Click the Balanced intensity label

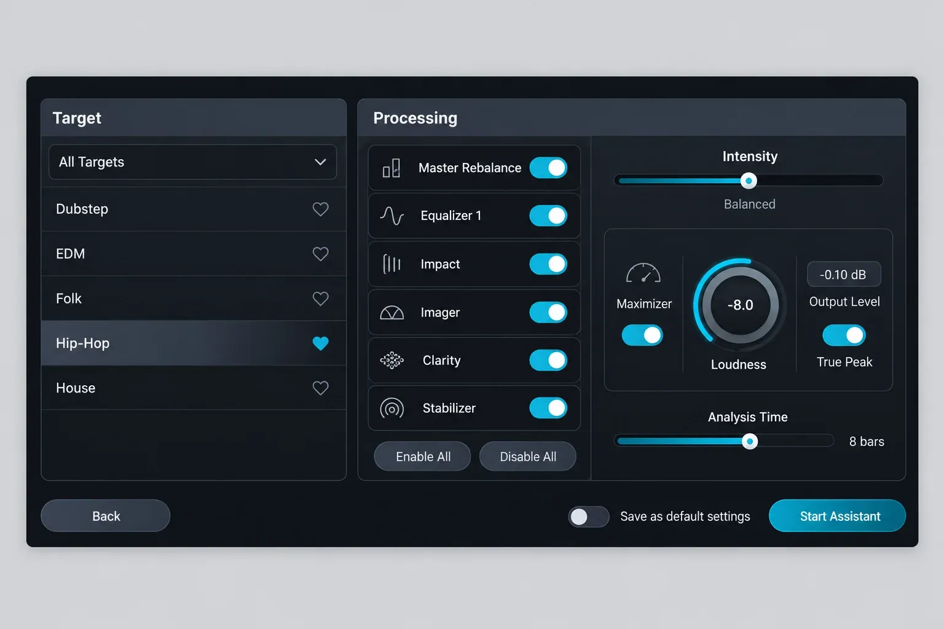(x=749, y=204)
